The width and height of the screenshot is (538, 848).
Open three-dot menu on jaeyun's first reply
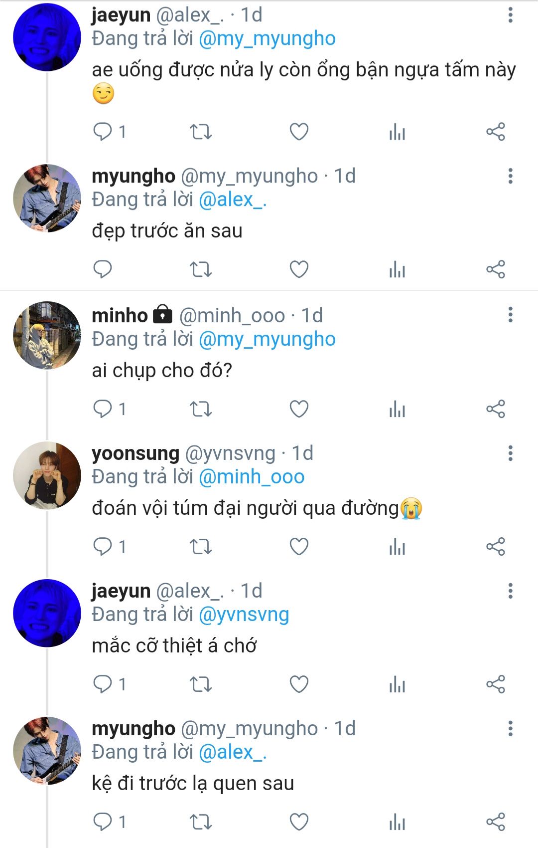coord(510,15)
